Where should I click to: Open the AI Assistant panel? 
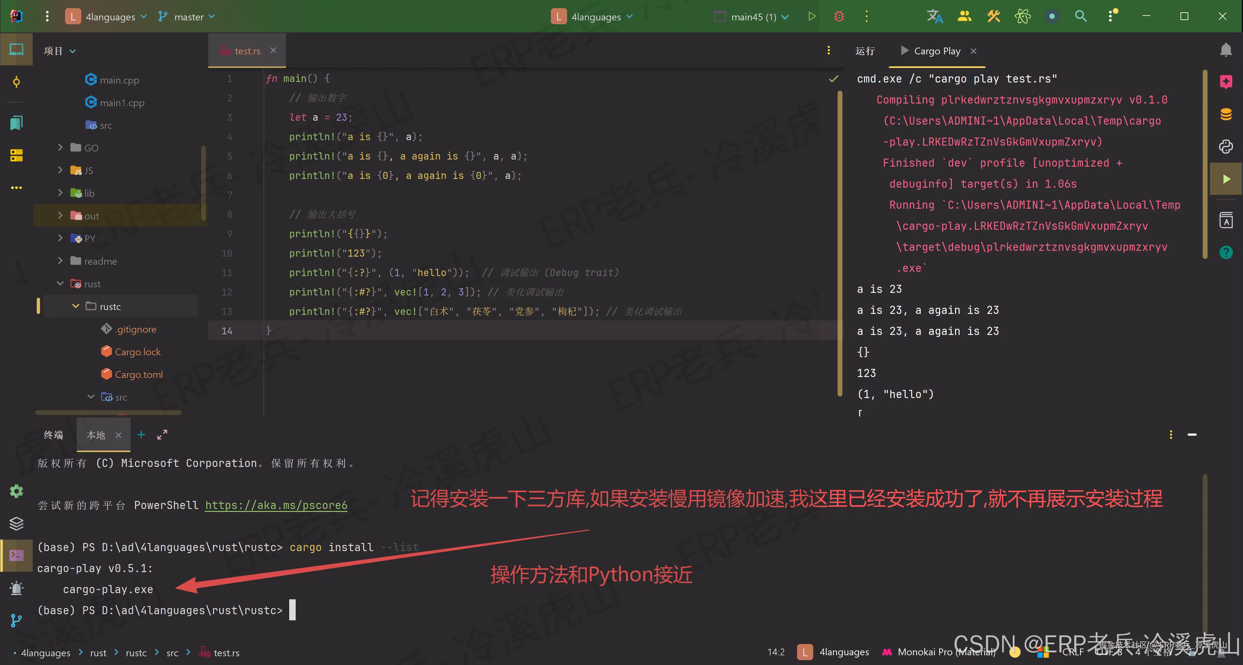pos(1226,81)
